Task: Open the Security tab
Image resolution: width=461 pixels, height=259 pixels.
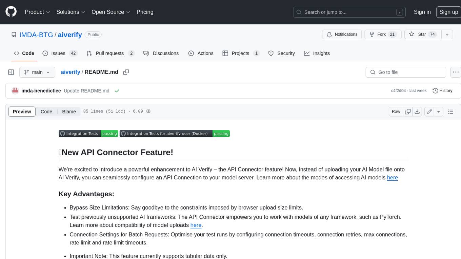Action: (281, 53)
